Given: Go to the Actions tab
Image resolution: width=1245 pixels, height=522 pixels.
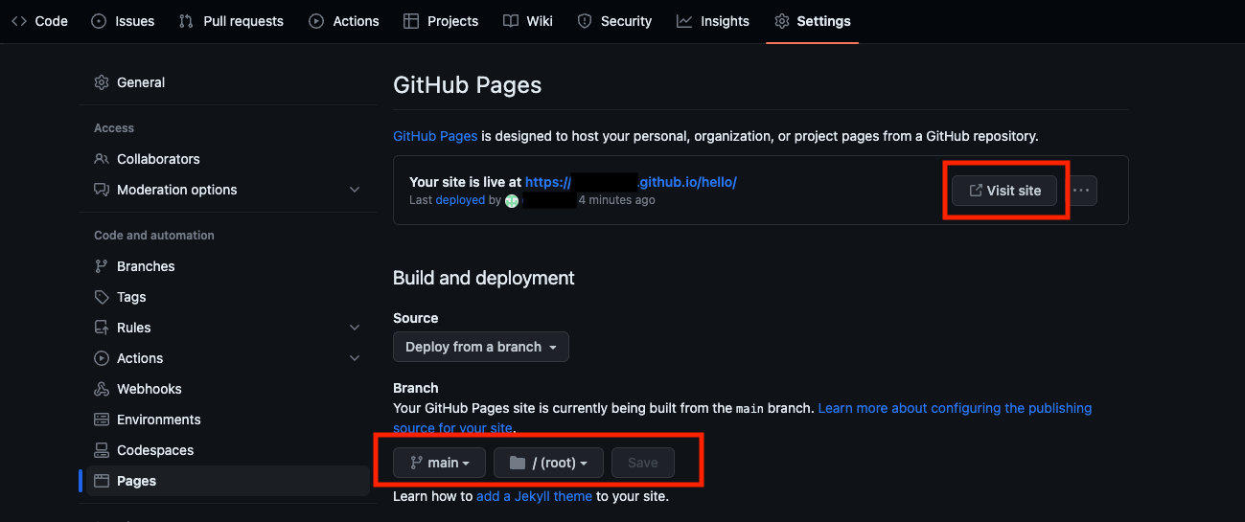Looking at the screenshot, I should (x=344, y=21).
